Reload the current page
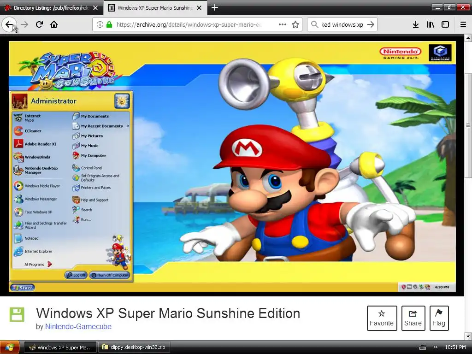Screen dimensions: 472x354 point(40,24)
